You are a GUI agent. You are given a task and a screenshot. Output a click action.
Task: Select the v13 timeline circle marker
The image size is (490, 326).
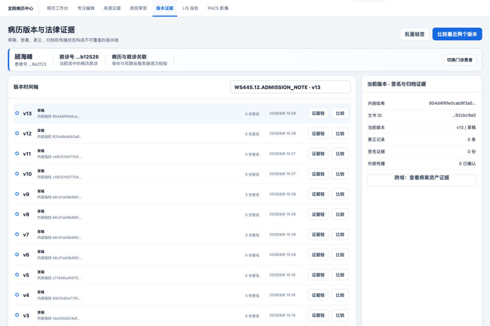click(x=17, y=113)
